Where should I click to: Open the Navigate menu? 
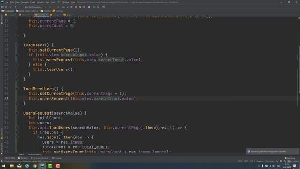25,2
